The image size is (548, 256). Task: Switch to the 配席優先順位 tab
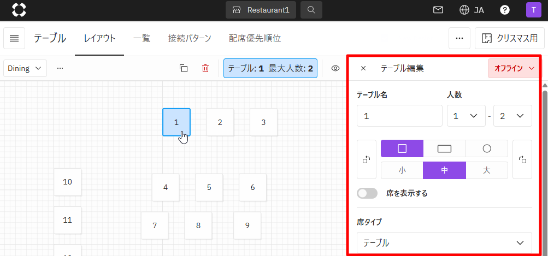coord(255,38)
